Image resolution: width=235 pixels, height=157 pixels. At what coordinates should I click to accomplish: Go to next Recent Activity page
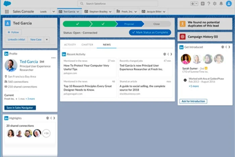(x=171, y=54)
